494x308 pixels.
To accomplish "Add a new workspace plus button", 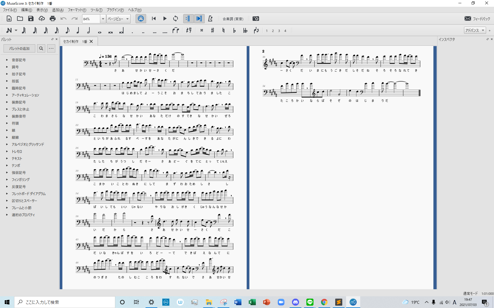I will 490,31.
